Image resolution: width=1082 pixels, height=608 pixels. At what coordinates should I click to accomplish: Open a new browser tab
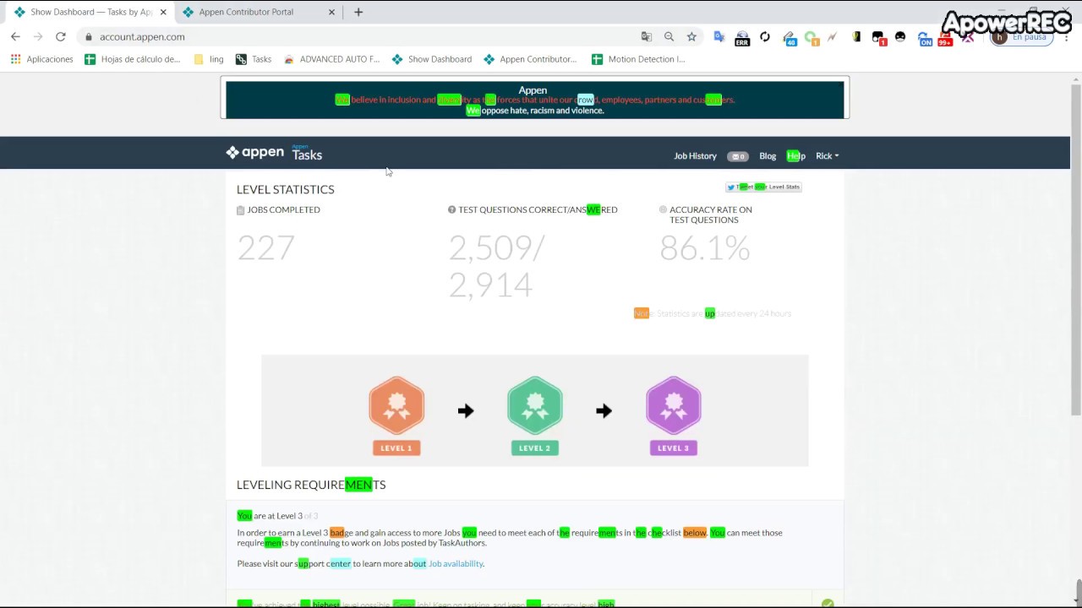[x=358, y=12]
